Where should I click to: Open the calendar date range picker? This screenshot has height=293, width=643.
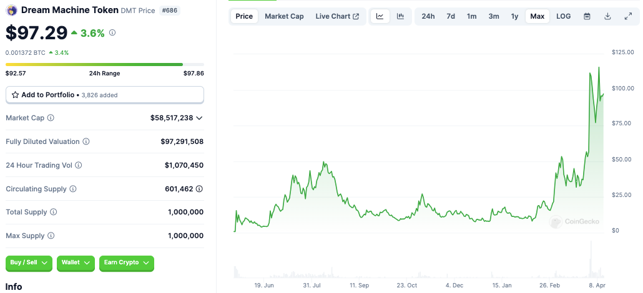[x=587, y=16]
